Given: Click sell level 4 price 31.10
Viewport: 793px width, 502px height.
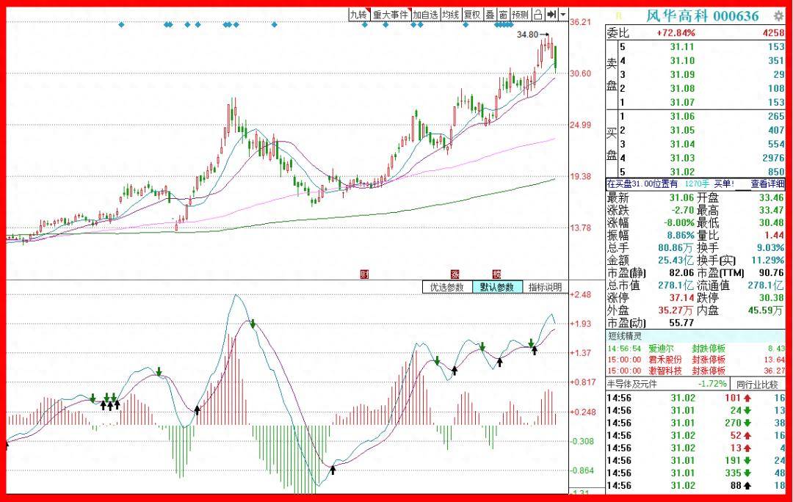Looking at the screenshot, I should tap(681, 61).
